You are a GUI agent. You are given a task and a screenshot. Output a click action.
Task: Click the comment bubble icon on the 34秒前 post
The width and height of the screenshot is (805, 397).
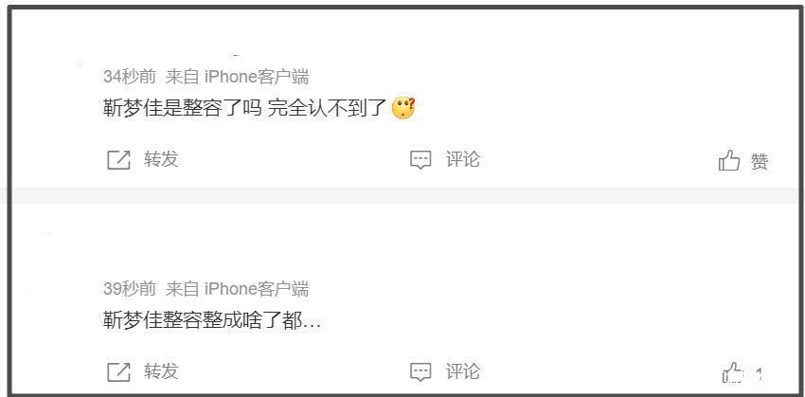tap(420, 160)
